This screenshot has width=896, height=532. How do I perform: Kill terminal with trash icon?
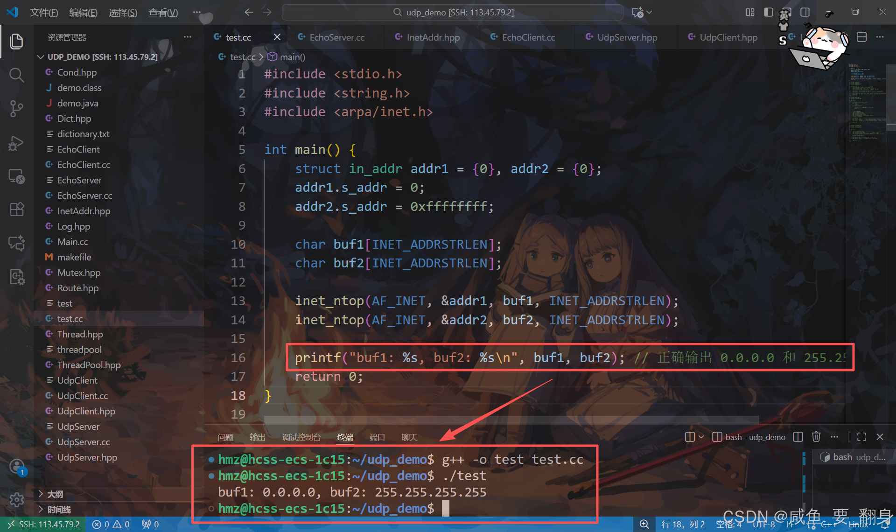coord(816,437)
